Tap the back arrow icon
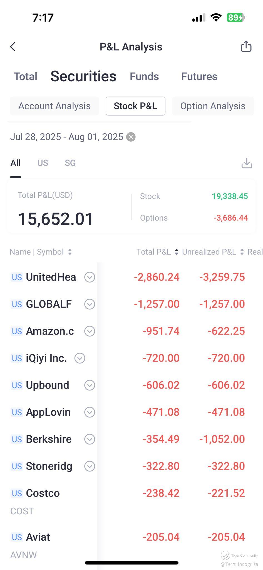The image size is (263, 570). pyautogui.click(x=13, y=47)
